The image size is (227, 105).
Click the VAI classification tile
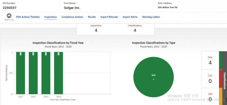pos(210,97)
